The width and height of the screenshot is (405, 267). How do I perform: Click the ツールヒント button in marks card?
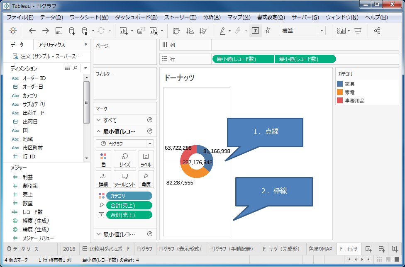(124, 179)
